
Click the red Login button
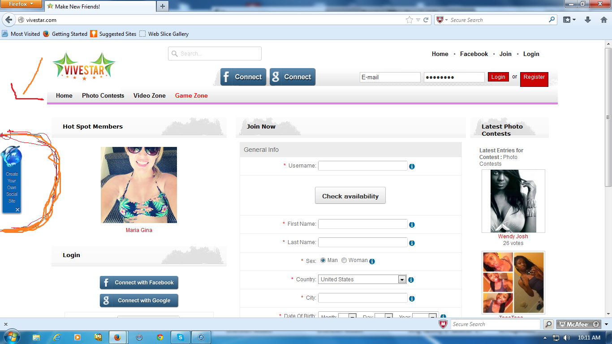[498, 77]
